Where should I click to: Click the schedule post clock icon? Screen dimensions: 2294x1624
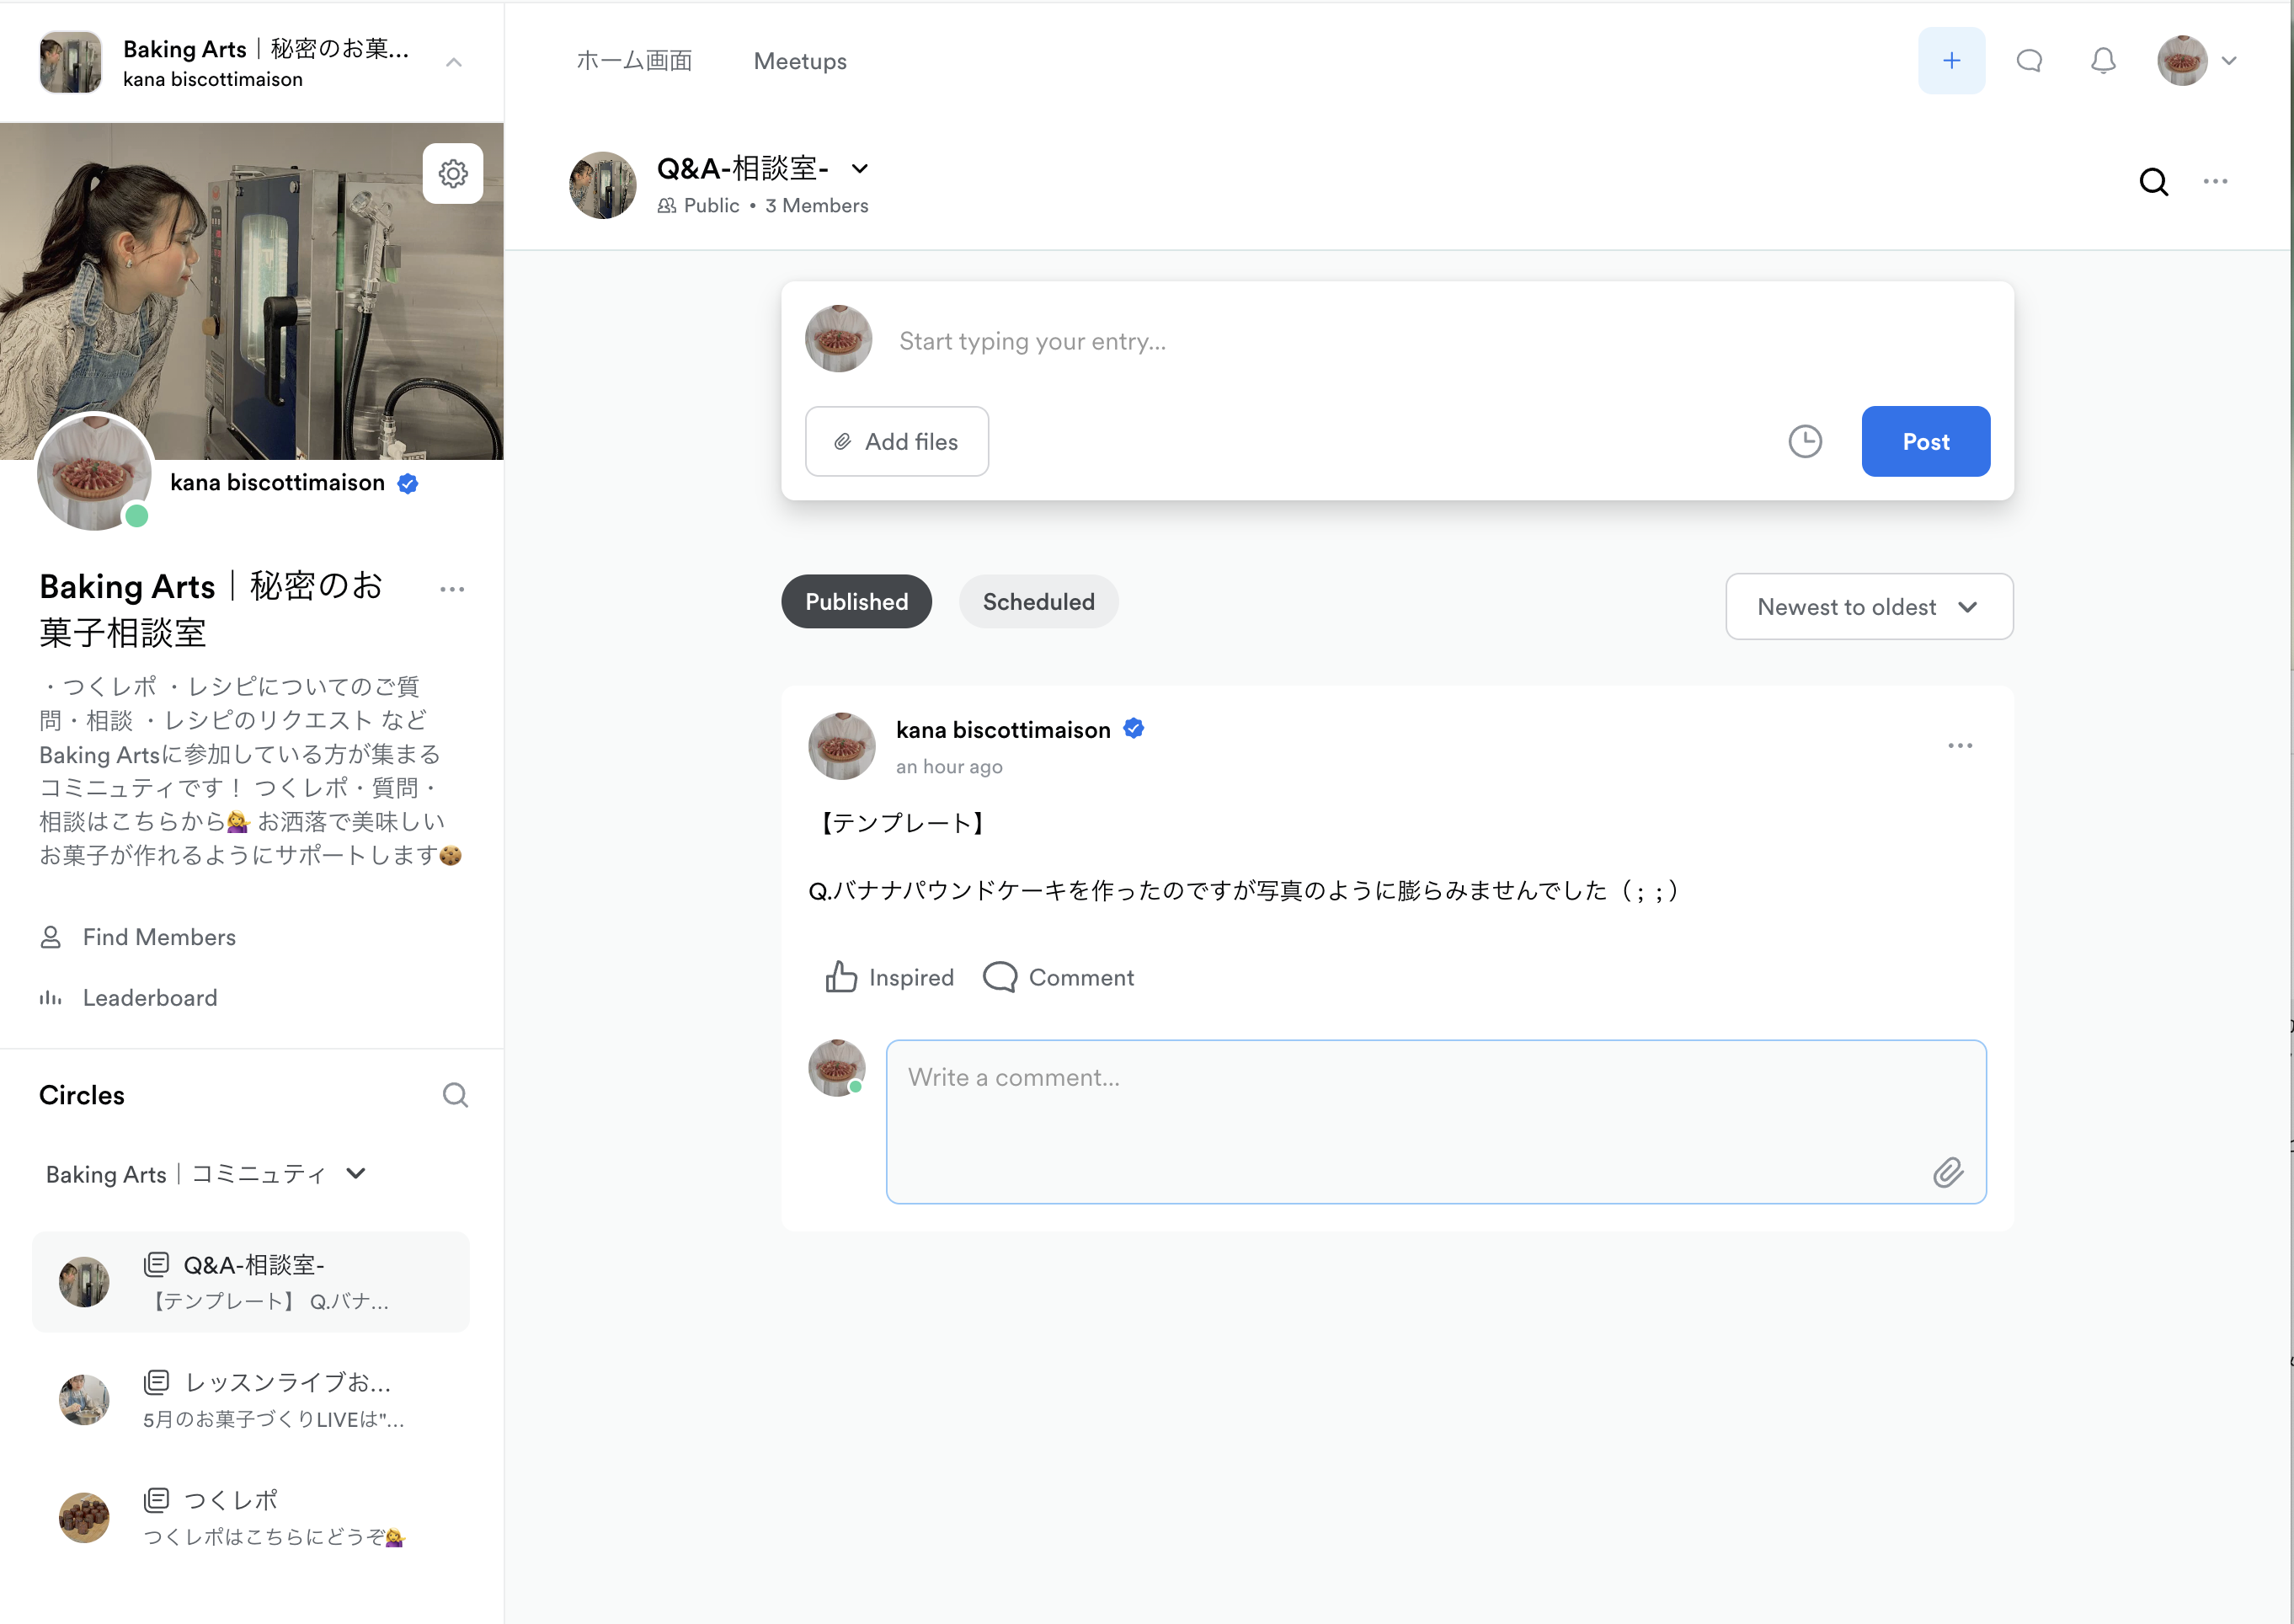pos(1804,441)
